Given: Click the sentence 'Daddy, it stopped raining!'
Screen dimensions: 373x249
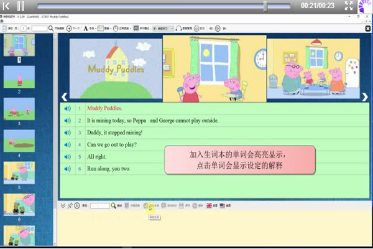Looking at the screenshot, I should click(x=114, y=133).
